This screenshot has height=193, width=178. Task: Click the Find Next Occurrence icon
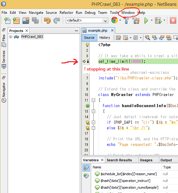[162, 38]
